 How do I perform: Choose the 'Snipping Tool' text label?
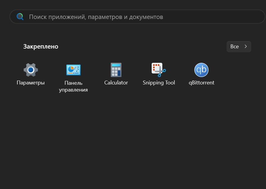(x=159, y=83)
